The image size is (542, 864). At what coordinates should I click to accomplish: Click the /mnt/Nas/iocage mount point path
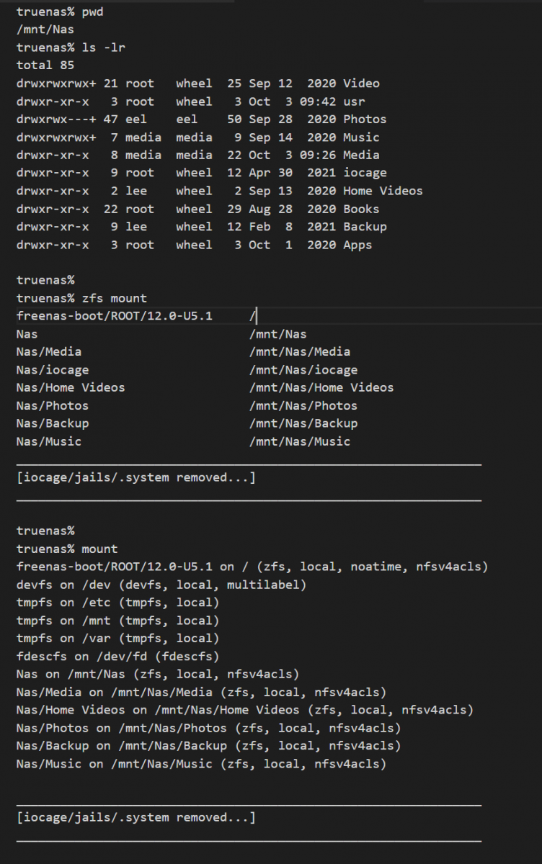(303, 370)
